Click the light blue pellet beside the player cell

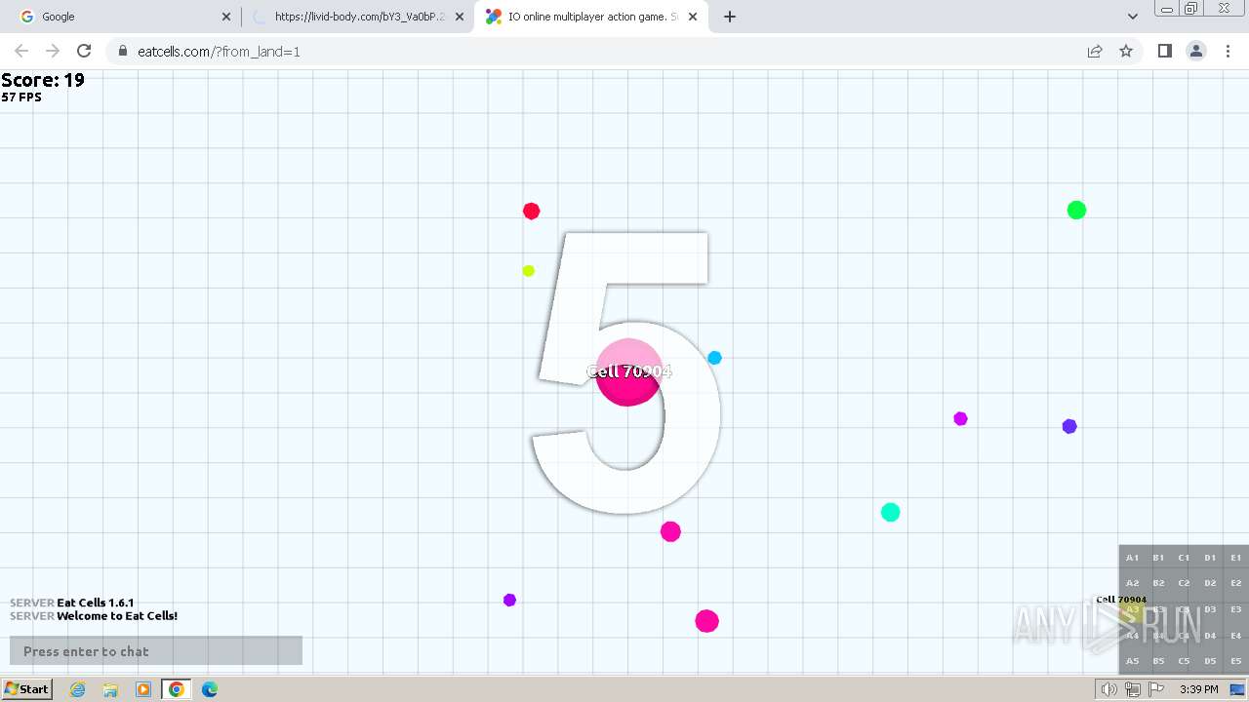tap(714, 358)
